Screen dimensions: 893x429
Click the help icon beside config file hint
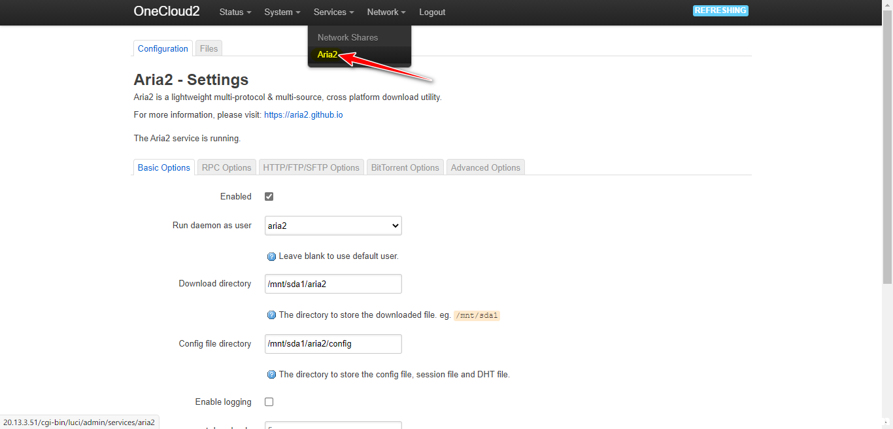click(271, 375)
